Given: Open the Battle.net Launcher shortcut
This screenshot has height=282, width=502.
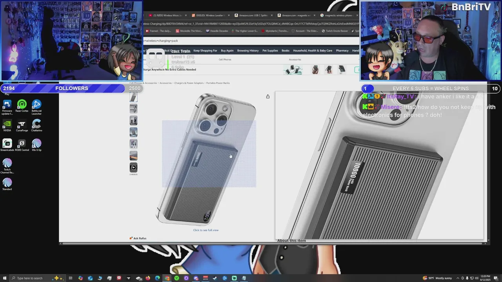Looking at the screenshot, I should coord(36,107).
